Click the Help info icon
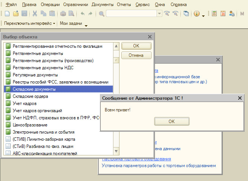The height and width of the screenshot is (181, 248). click(x=196, y=14)
